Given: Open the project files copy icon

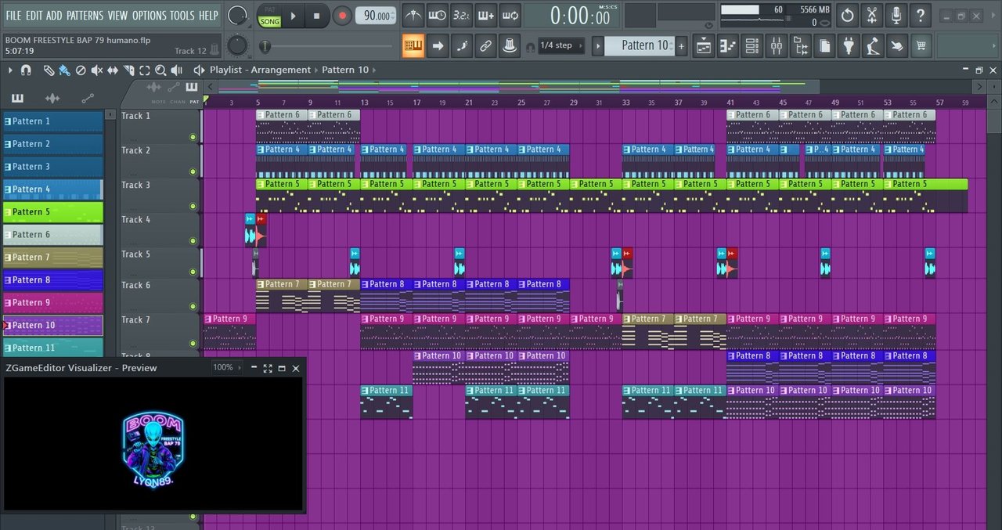Looking at the screenshot, I should click(825, 46).
